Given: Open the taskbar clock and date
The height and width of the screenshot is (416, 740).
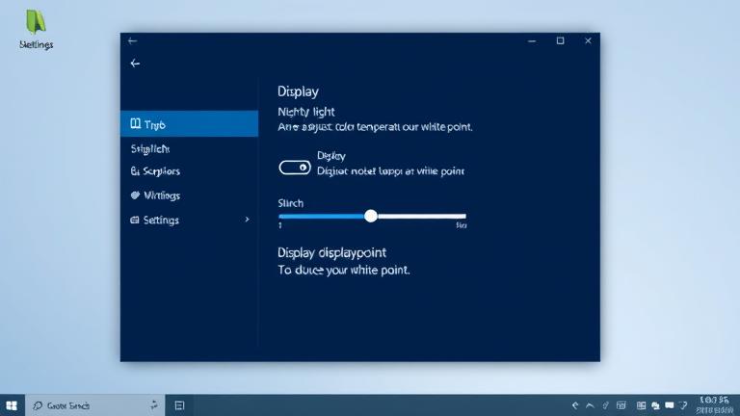Looking at the screenshot, I should [714, 405].
